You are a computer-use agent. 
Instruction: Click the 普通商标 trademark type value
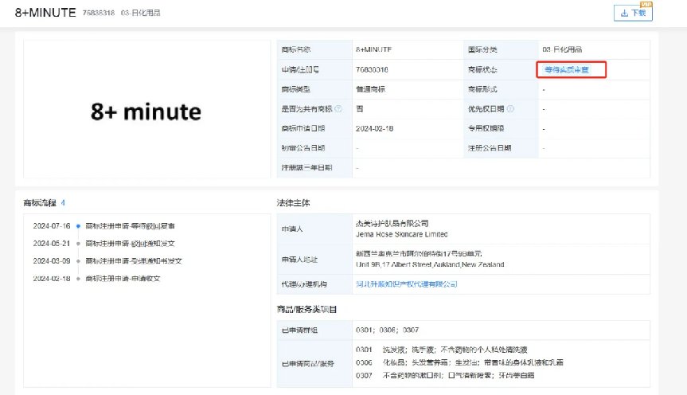tap(370, 89)
